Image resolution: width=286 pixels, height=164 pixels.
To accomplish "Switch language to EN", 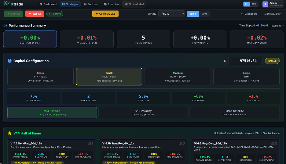I will (x=247, y=4).
